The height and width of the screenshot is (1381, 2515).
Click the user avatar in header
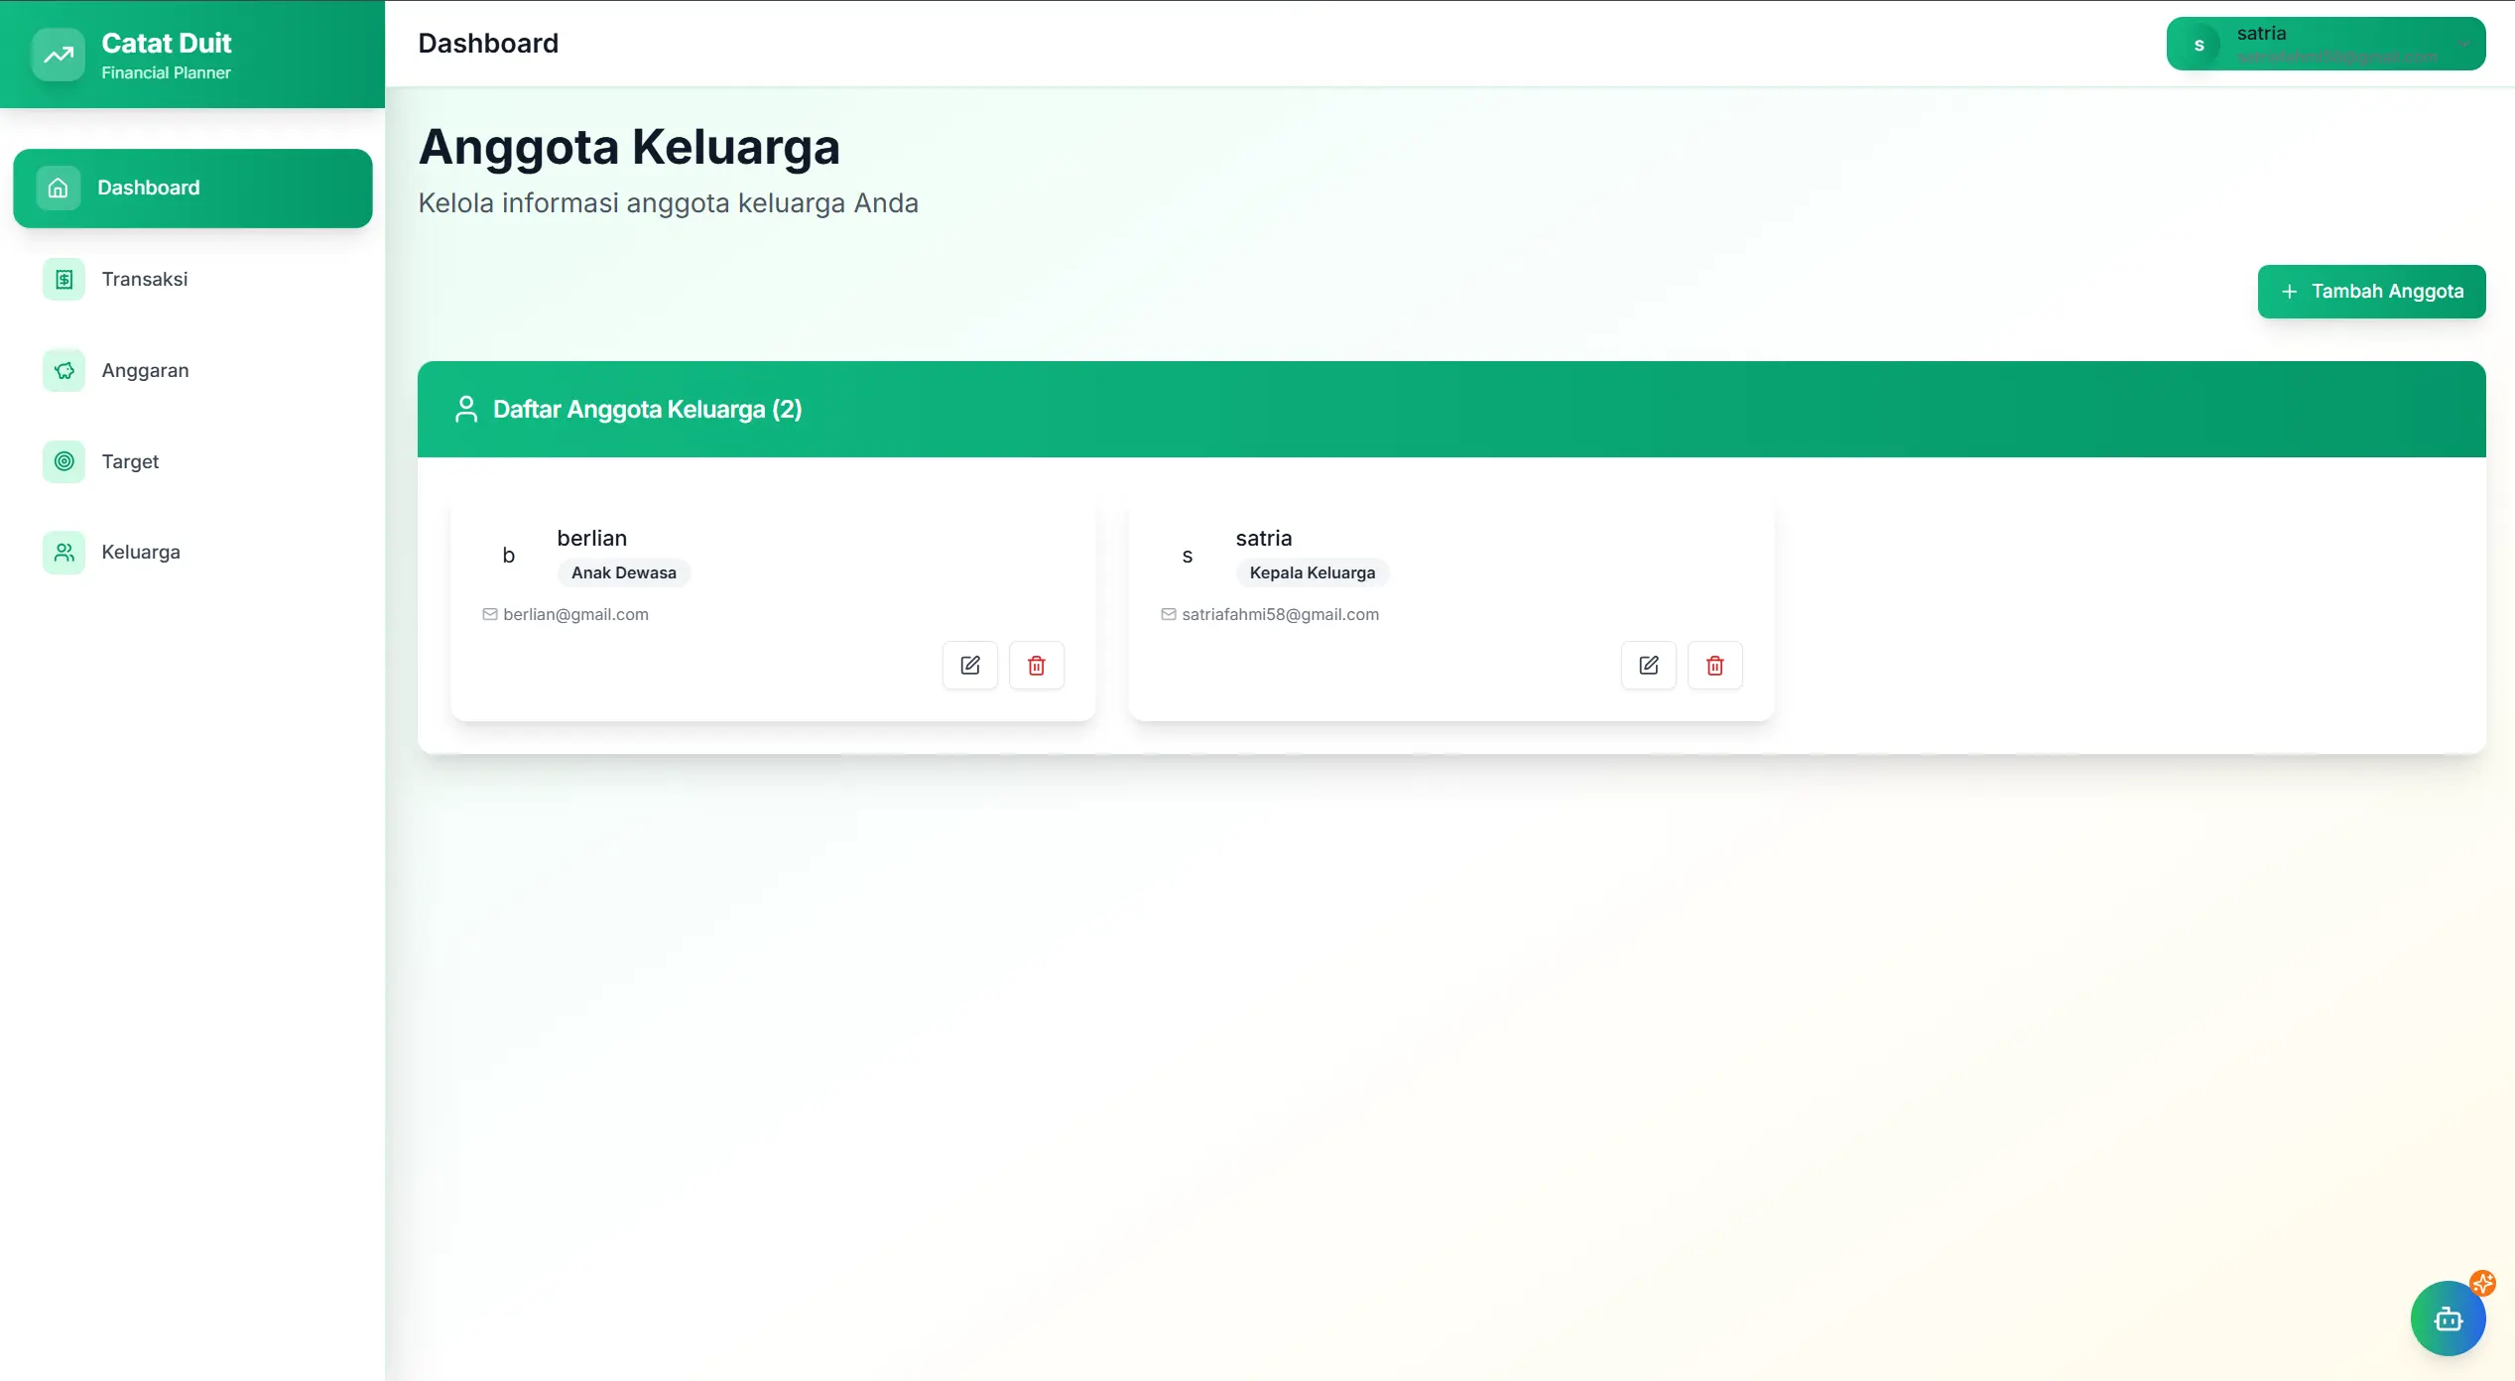[x=2199, y=45]
